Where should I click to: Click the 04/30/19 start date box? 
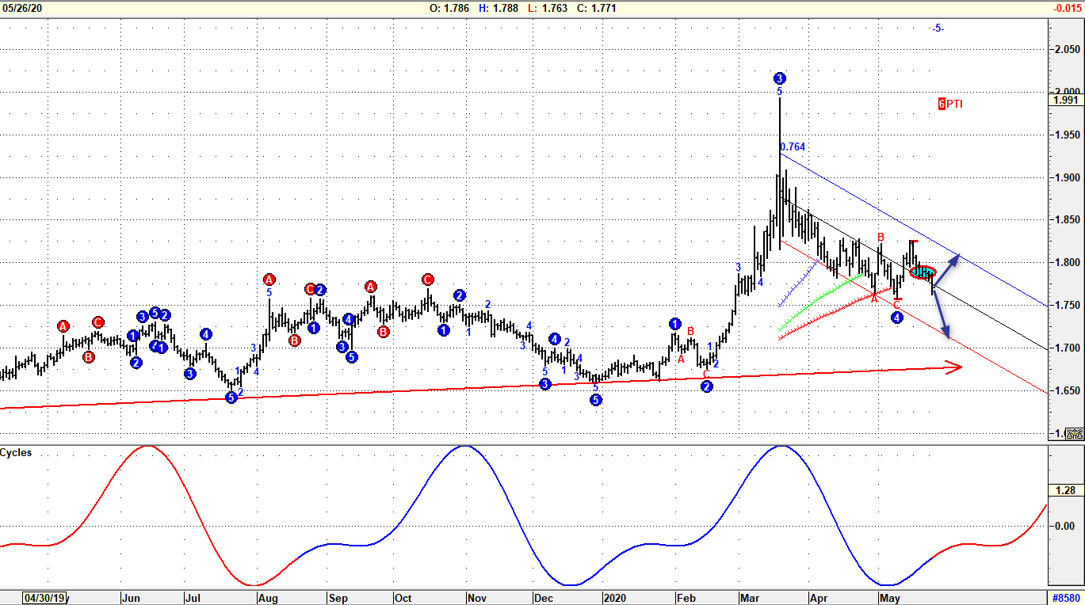coord(43,598)
